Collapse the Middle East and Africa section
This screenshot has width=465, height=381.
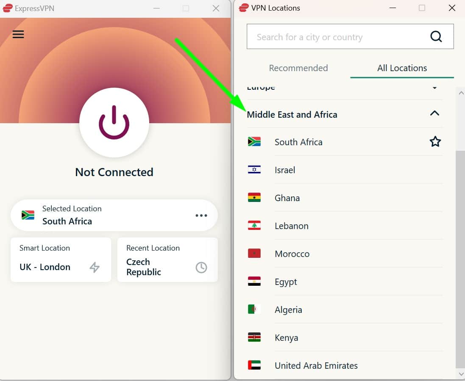click(x=434, y=113)
